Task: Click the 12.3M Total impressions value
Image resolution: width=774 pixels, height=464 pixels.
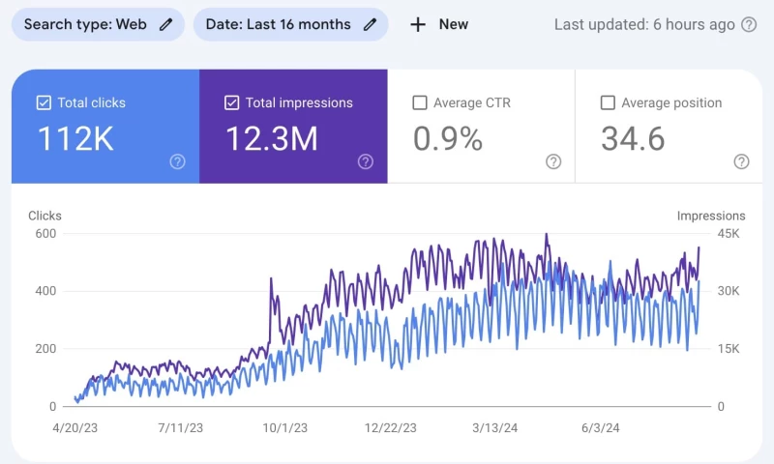Action: tap(272, 139)
